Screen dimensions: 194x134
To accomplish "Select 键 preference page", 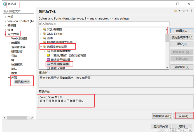I will click(x=13, y=60).
